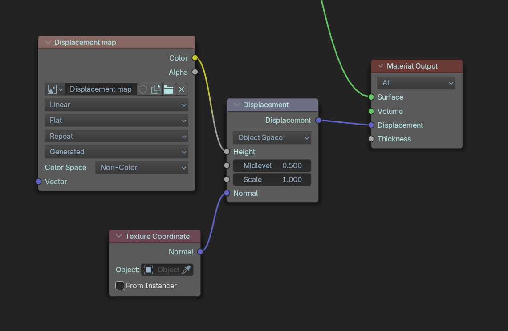Click Material Output's Displacement input socket

[371, 125]
